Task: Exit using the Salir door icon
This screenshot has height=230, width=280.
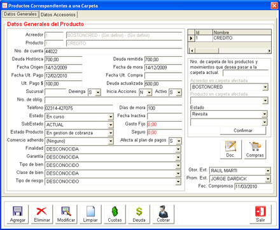Action: (260, 214)
